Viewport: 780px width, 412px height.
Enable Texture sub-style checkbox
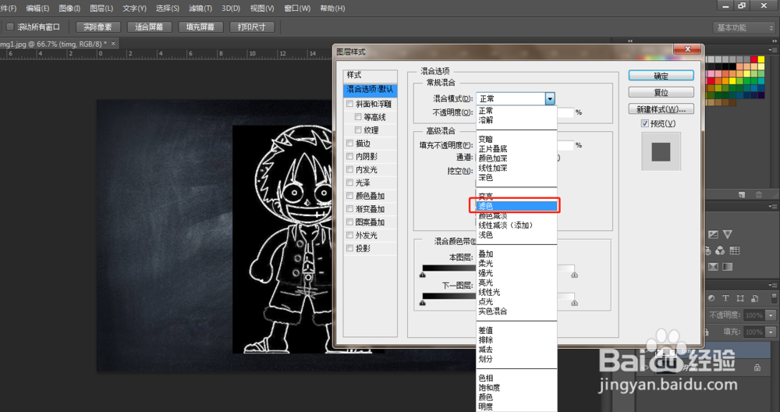358,130
